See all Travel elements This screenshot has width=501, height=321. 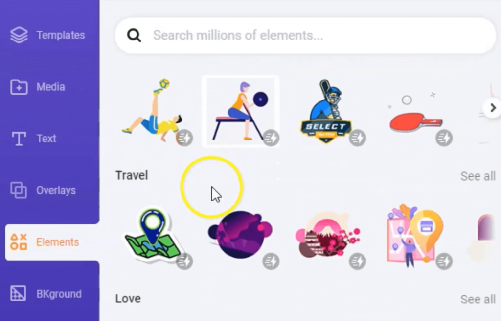[478, 176]
